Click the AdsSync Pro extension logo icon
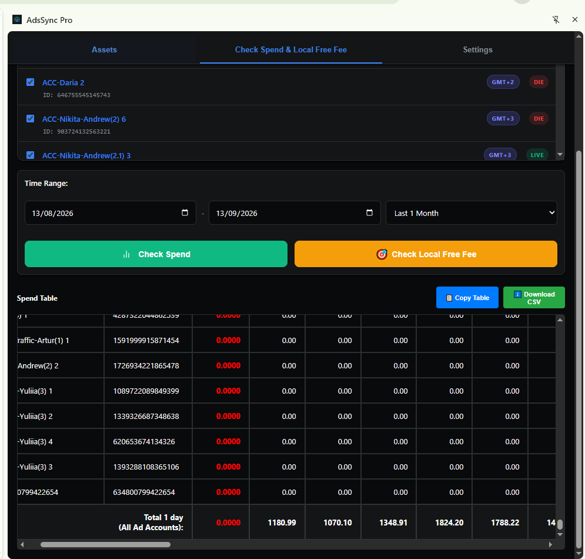 point(17,19)
